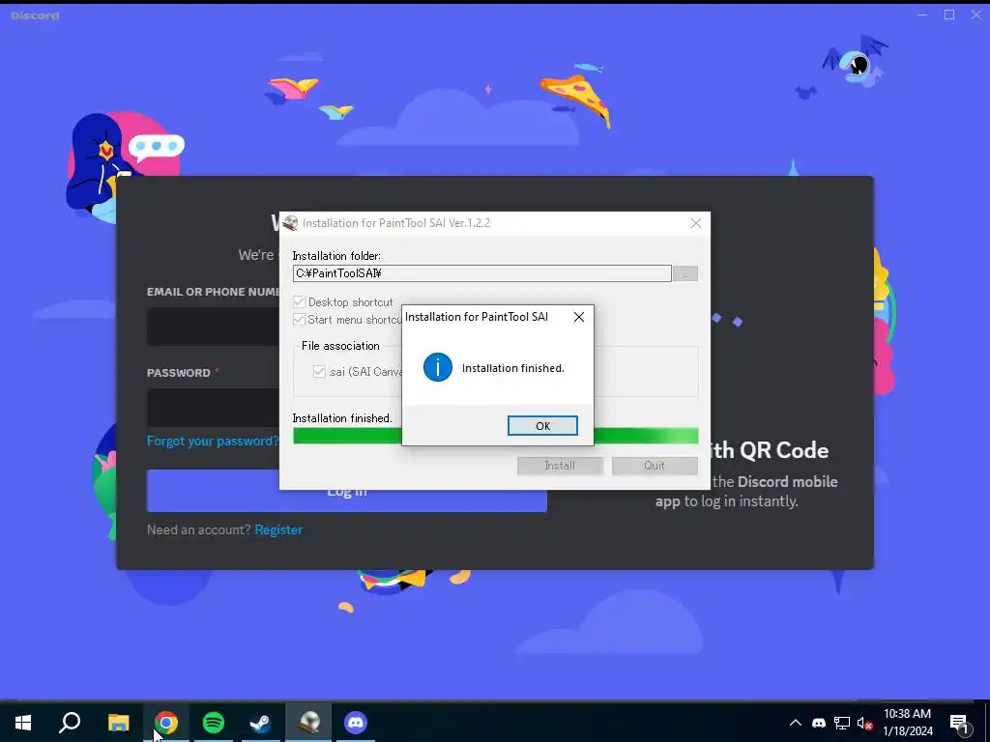Click Discord icon in system tray
Screen dimensions: 990x742
click(x=819, y=723)
